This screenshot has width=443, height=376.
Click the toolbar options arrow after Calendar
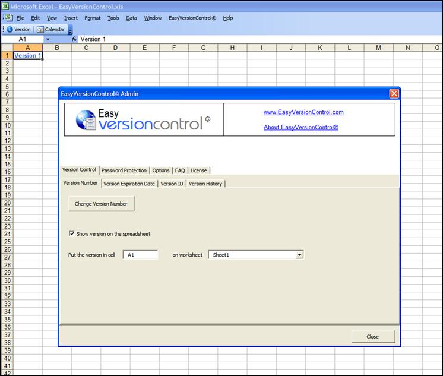(70, 30)
